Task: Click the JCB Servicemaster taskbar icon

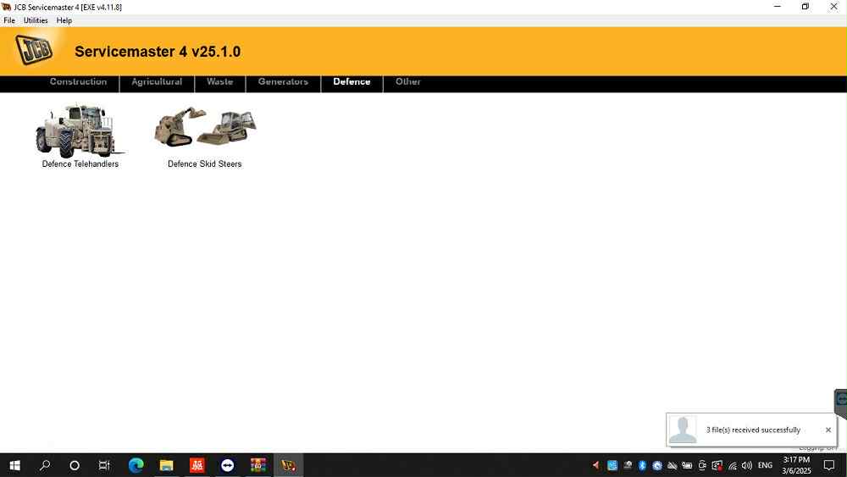Action: click(289, 465)
